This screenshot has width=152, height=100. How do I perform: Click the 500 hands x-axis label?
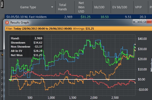pyautogui.click(x=30, y=98)
